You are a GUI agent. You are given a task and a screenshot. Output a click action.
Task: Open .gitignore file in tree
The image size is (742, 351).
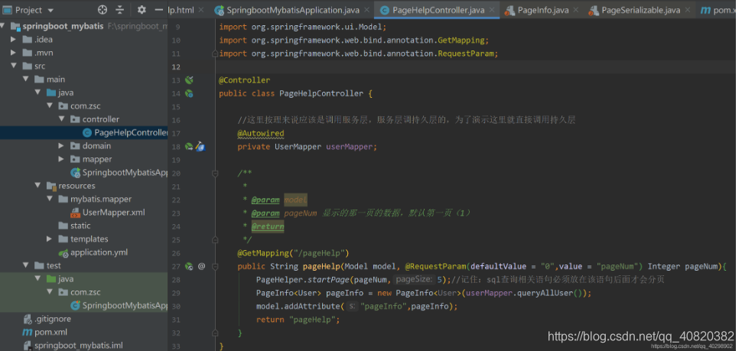pyautogui.click(x=52, y=319)
